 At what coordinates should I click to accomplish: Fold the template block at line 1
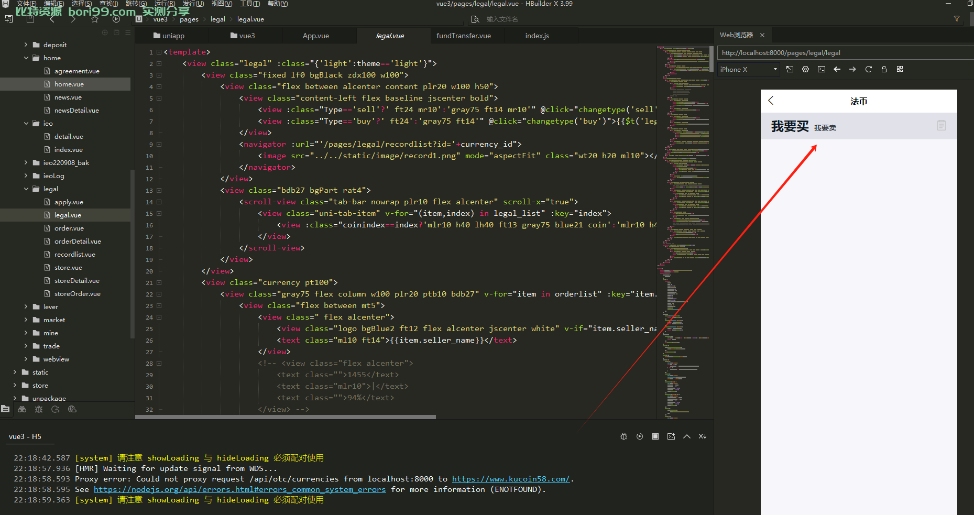point(159,52)
